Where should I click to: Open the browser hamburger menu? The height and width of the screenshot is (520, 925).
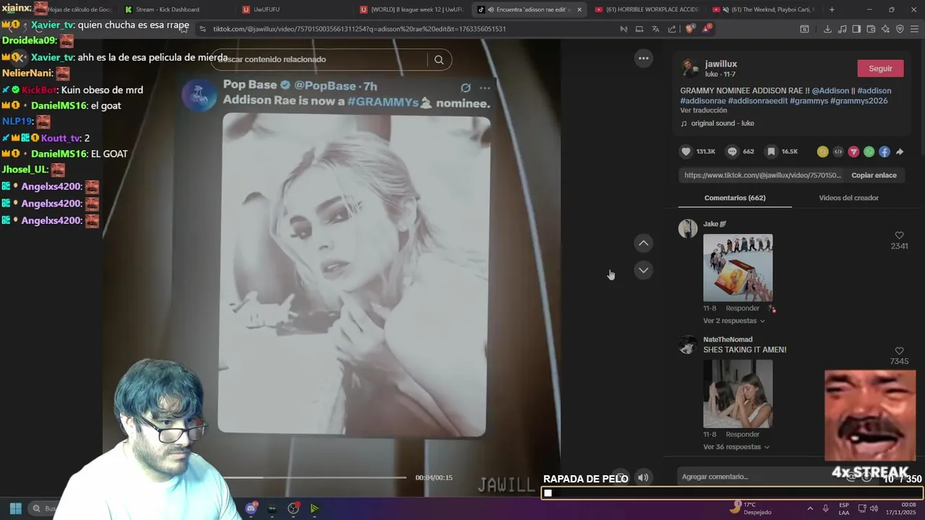915,29
